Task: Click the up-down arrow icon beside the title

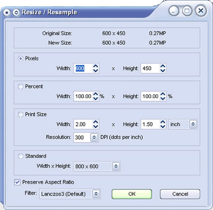Action: point(16,13)
